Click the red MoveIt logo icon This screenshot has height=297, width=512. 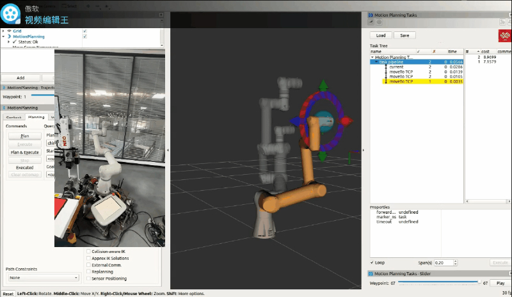[x=505, y=36]
